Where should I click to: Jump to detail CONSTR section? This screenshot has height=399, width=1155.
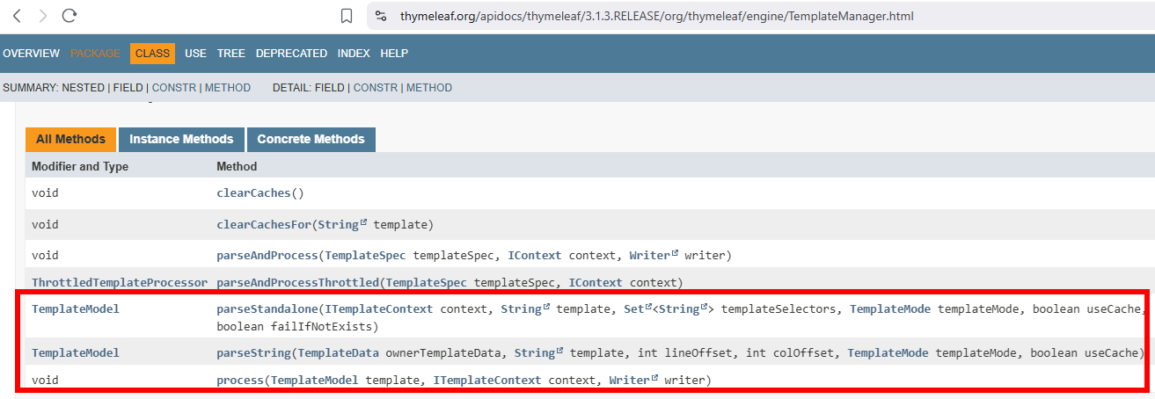pos(376,88)
